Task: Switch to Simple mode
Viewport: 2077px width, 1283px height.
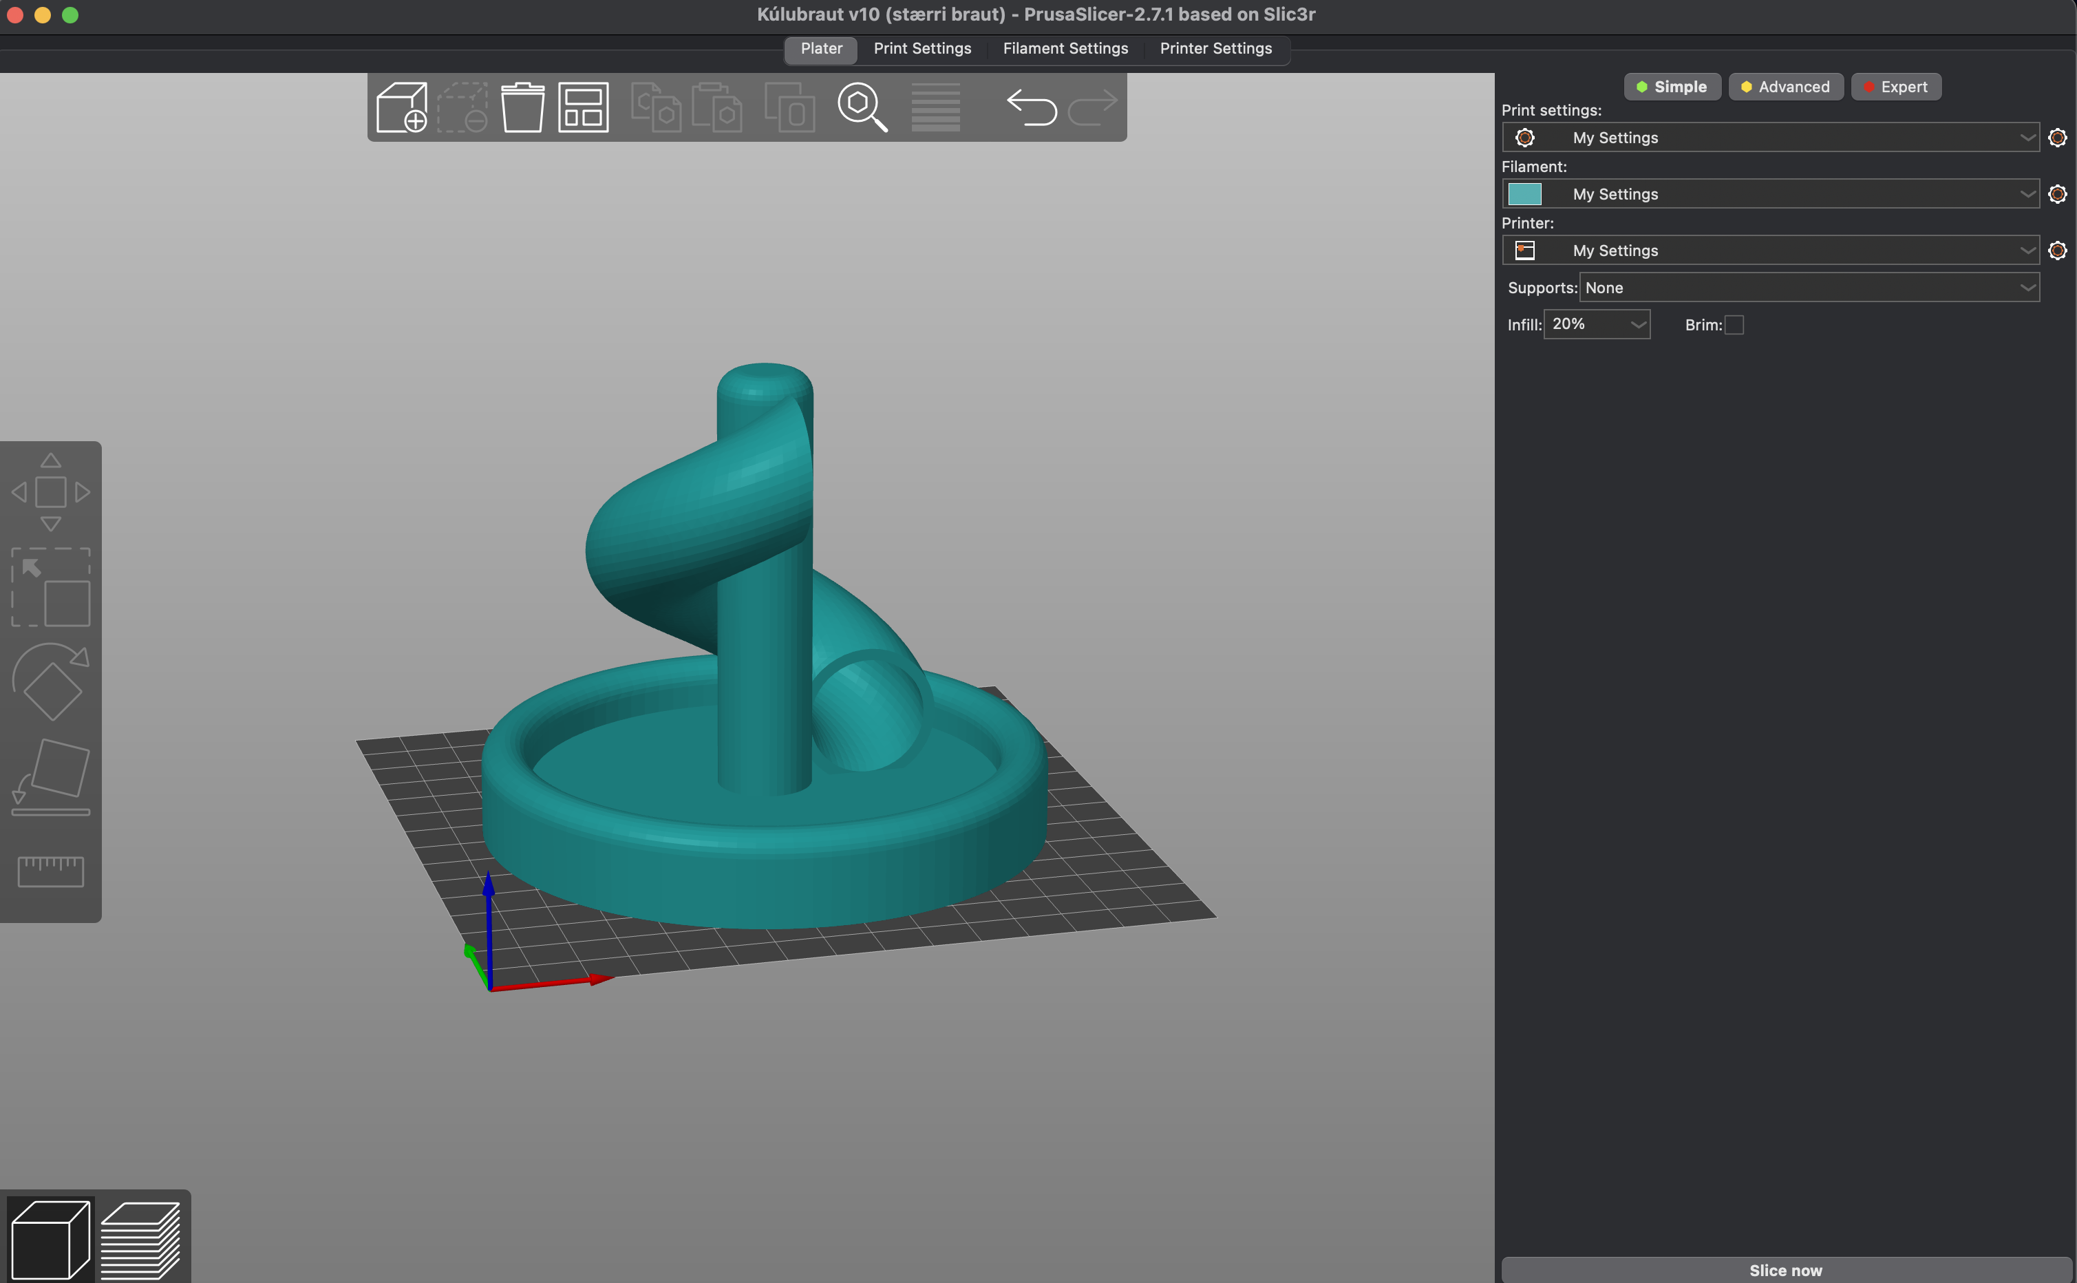Action: click(x=1672, y=87)
